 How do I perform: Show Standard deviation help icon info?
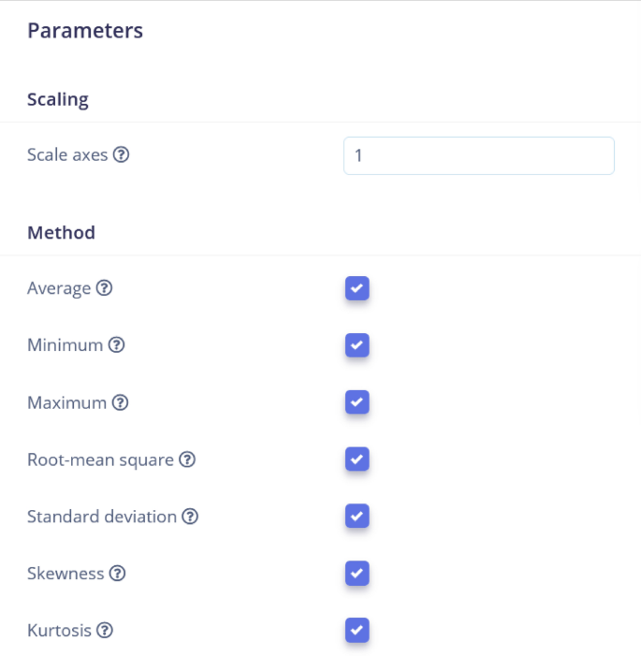(190, 517)
